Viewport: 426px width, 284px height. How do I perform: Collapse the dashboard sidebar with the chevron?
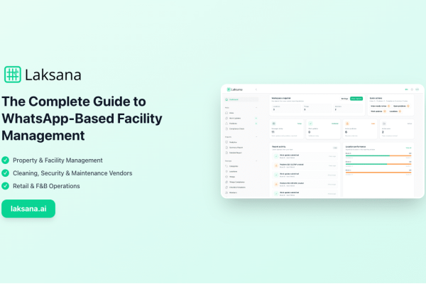click(x=256, y=89)
